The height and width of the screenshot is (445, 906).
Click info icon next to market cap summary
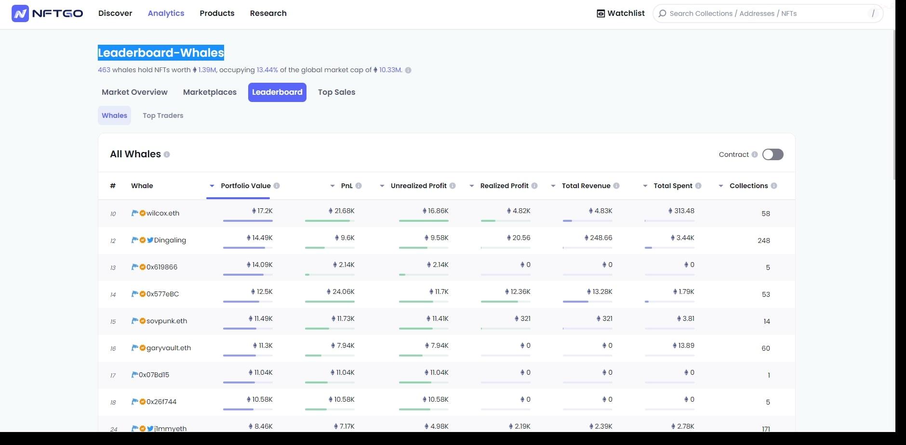tap(408, 70)
